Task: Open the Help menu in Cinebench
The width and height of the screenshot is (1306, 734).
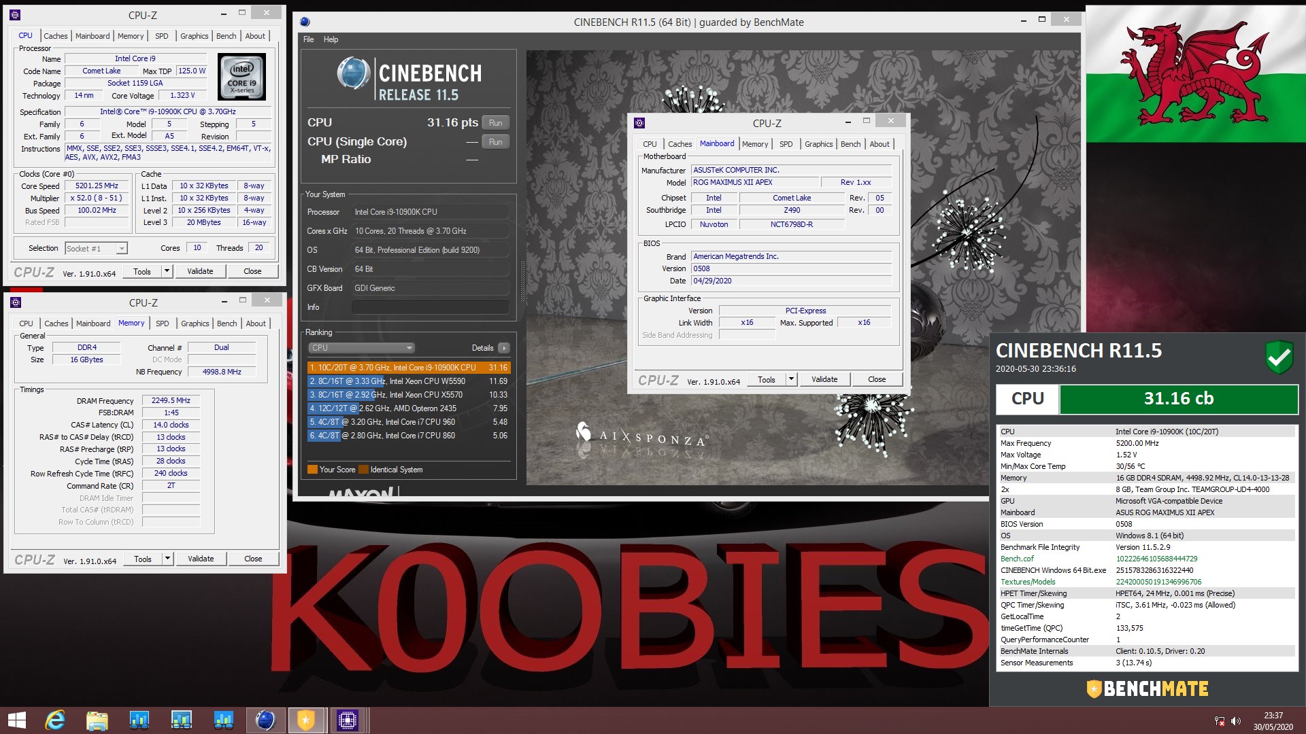Action: coord(331,39)
